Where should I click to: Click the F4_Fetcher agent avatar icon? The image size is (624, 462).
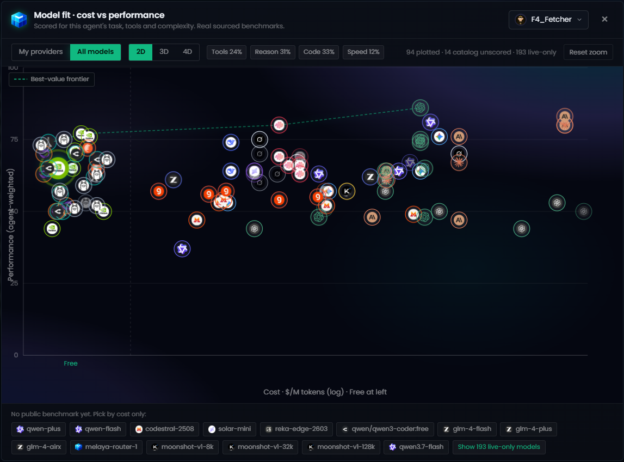coord(521,20)
